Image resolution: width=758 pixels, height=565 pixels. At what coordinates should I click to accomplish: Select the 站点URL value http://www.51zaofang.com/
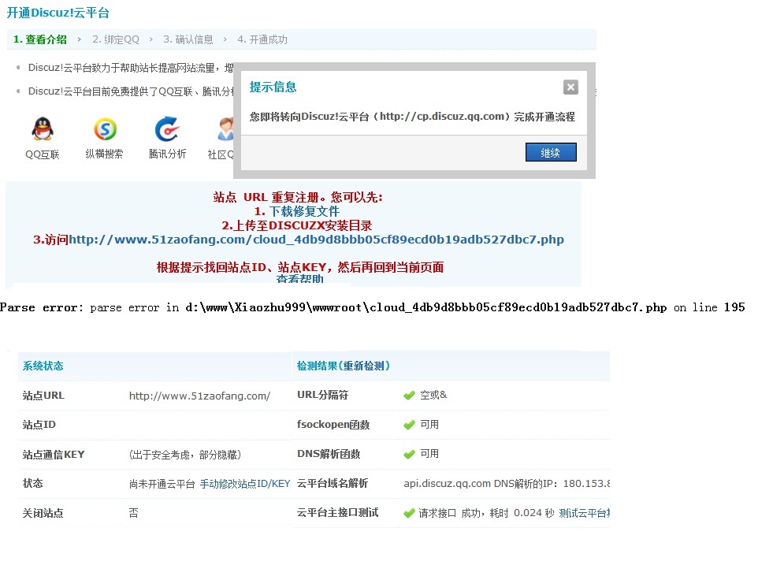coord(199,396)
